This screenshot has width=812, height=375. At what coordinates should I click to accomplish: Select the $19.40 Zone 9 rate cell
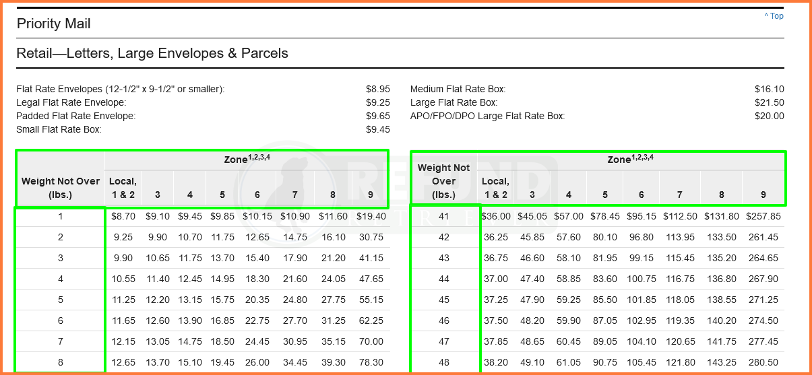[372, 217]
